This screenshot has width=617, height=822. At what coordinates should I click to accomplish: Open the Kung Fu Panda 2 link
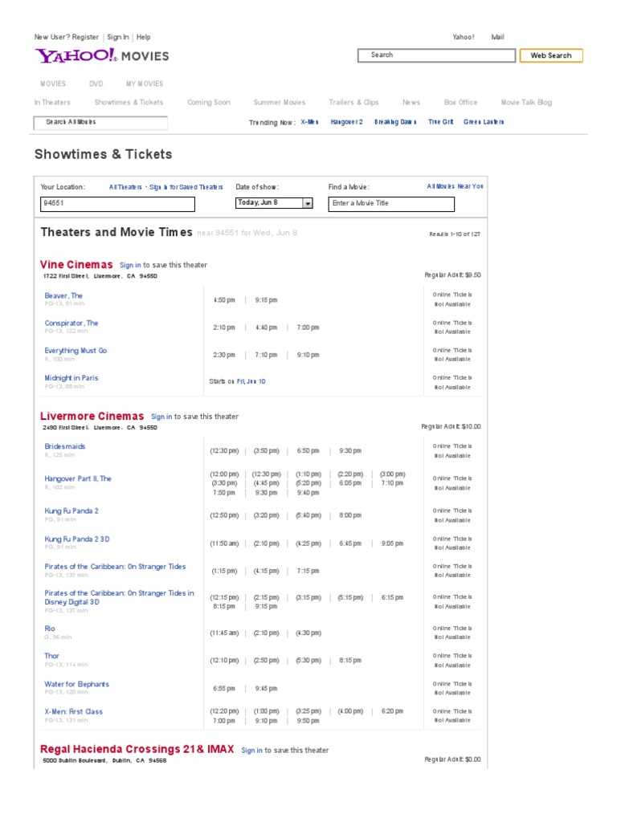[72, 511]
